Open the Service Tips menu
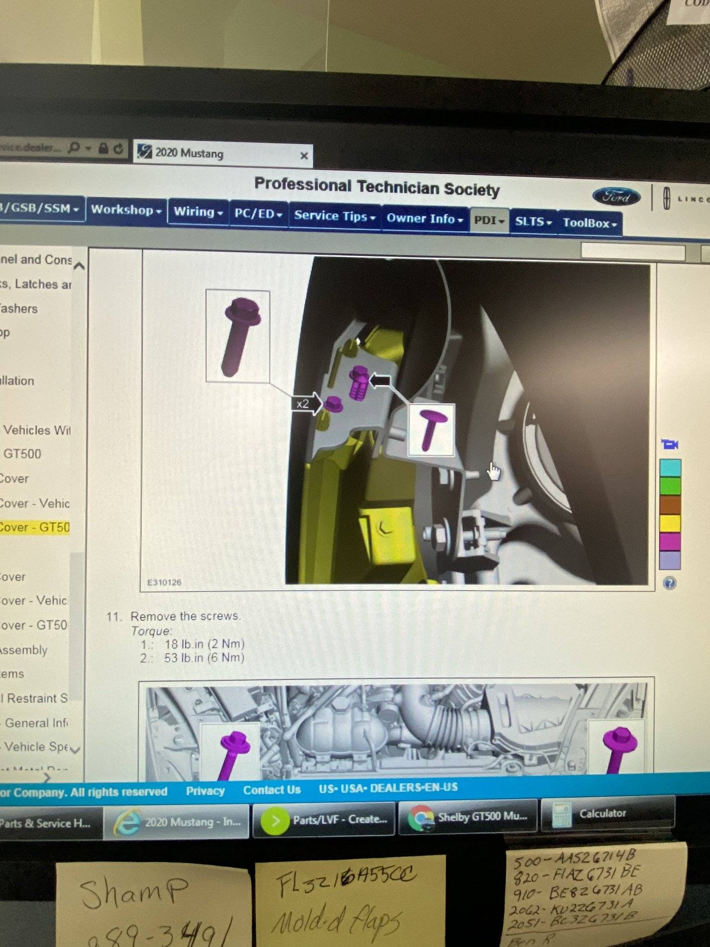The height and width of the screenshot is (947, 710). click(335, 216)
